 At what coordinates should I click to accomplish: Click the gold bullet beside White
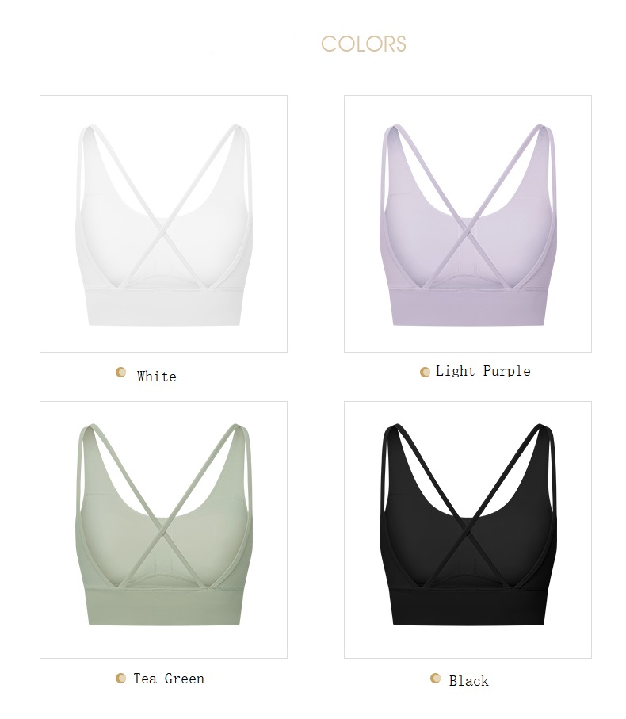[x=121, y=373]
